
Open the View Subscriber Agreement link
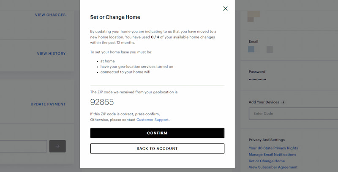click(x=273, y=167)
